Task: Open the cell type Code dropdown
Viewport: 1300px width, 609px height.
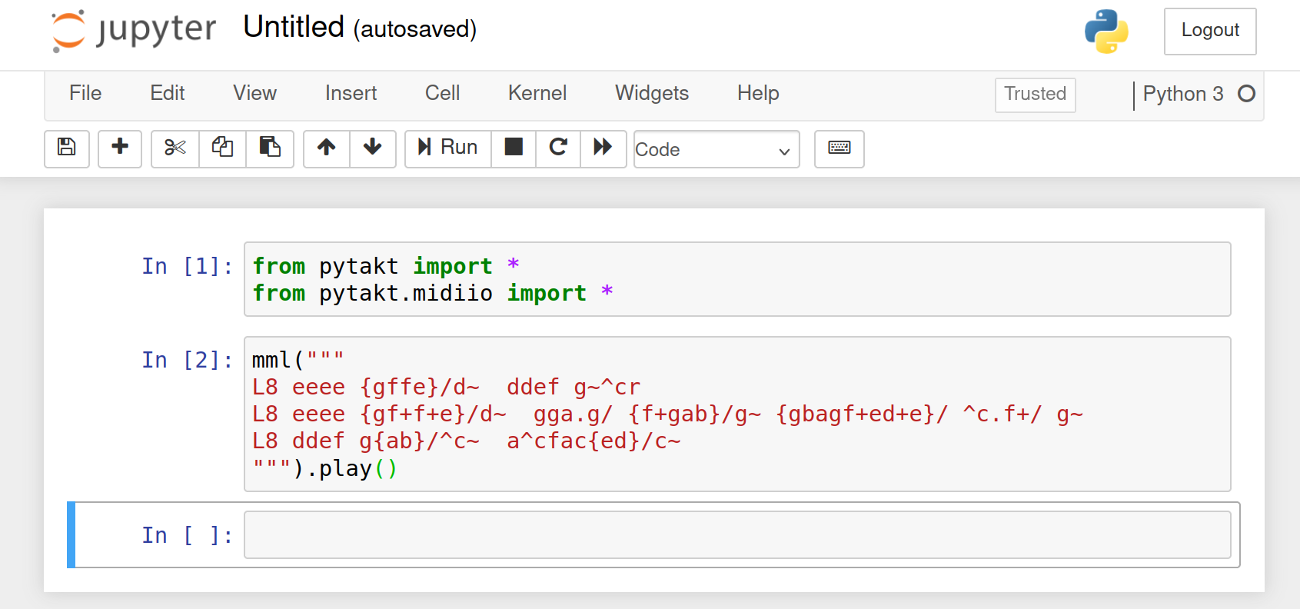Action: pyautogui.click(x=716, y=149)
